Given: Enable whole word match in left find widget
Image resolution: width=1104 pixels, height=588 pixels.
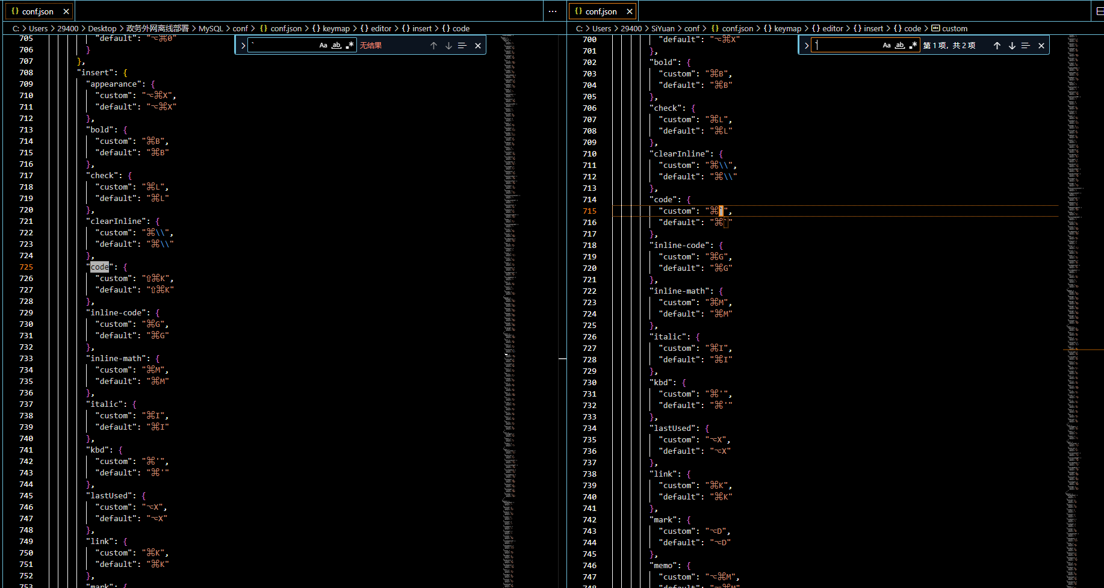Looking at the screenshot, I should 336,45.
